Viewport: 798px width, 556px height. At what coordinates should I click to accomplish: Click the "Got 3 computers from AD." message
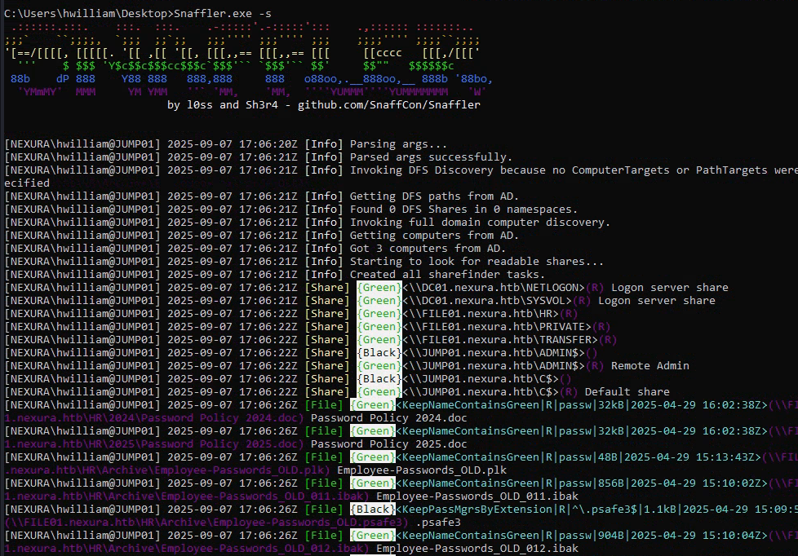click(428, 249)
